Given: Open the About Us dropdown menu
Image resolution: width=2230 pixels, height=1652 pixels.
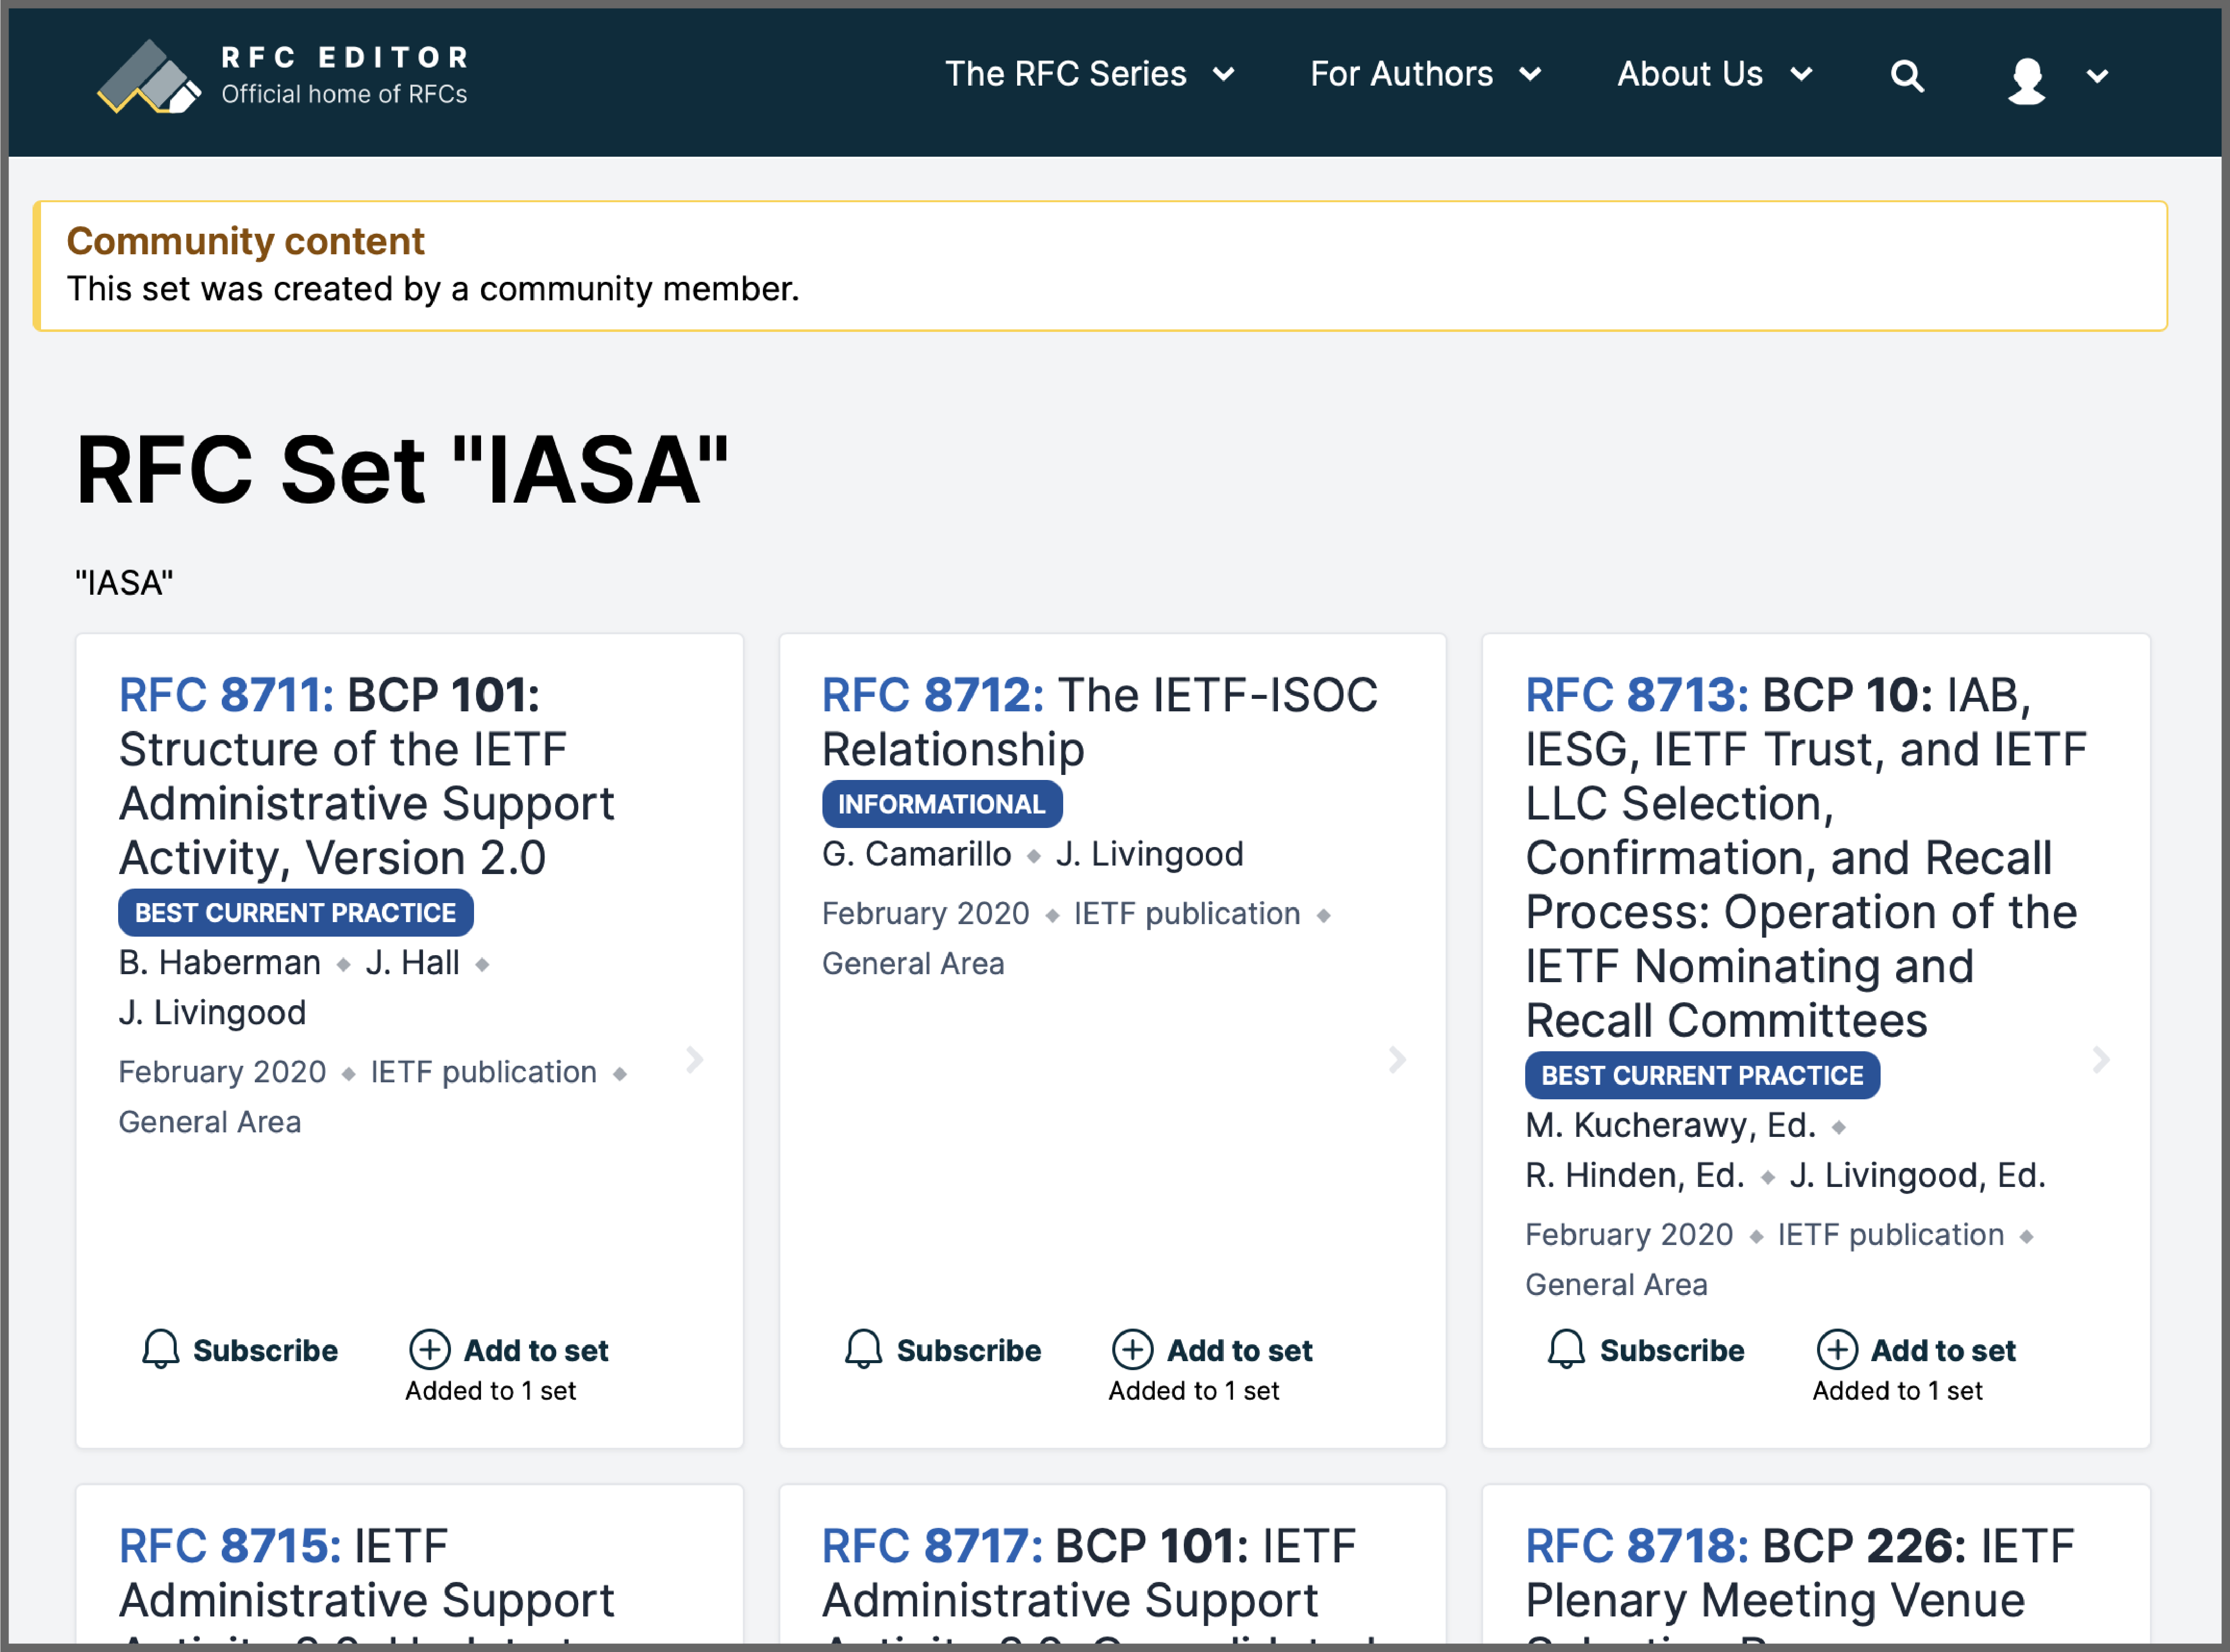Looking at the screenshot, I should 1714,74.
